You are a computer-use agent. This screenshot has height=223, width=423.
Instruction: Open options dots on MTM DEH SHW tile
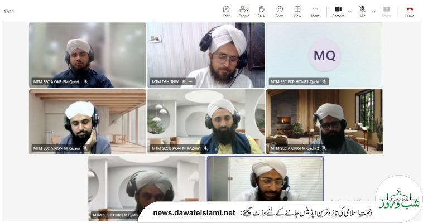pos(191,81)
